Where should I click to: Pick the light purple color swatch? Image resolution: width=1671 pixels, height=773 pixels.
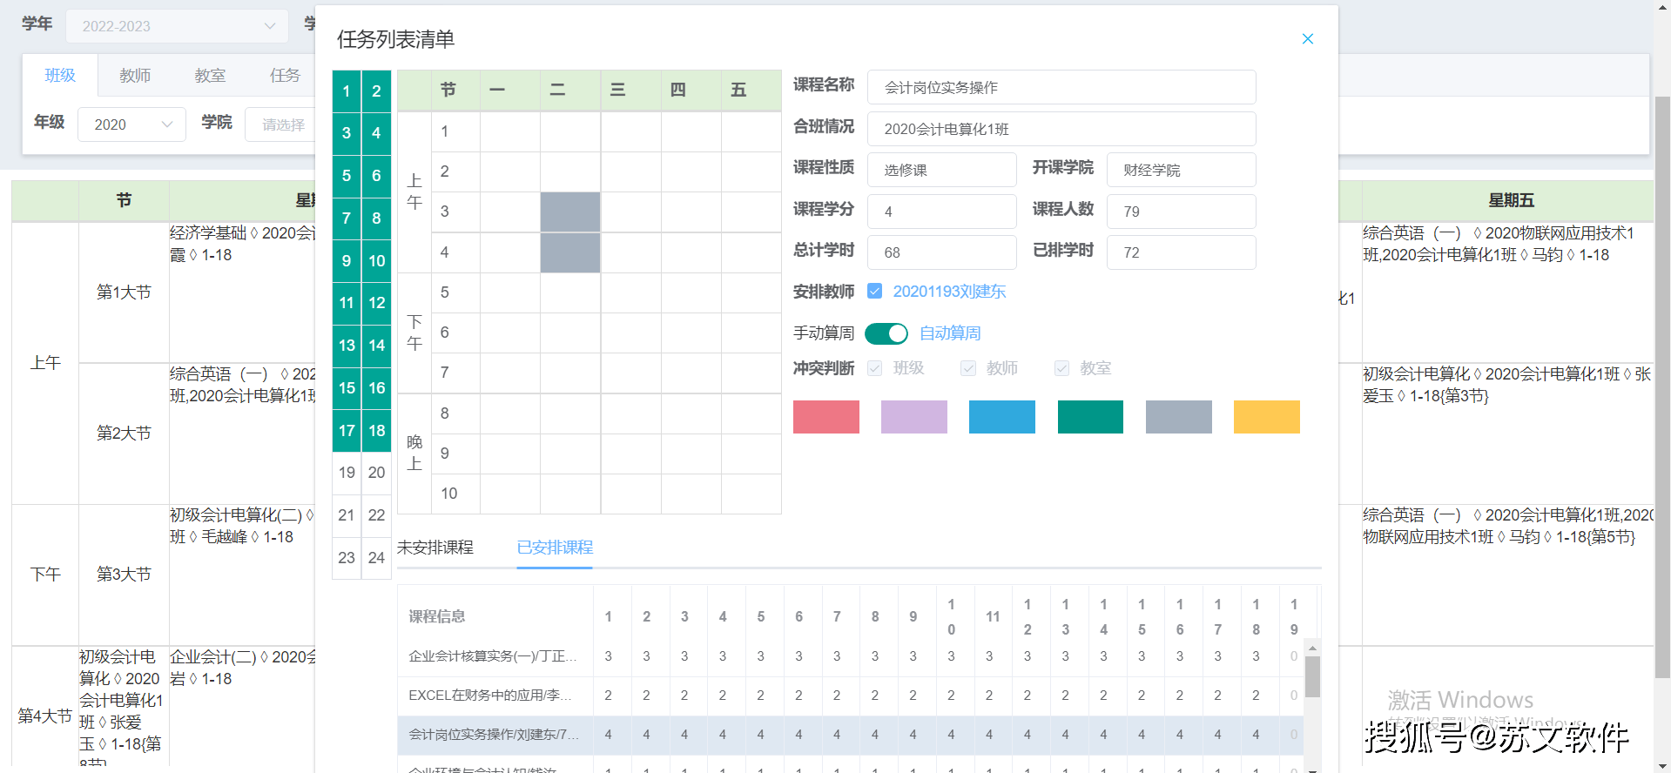(914, 417)
